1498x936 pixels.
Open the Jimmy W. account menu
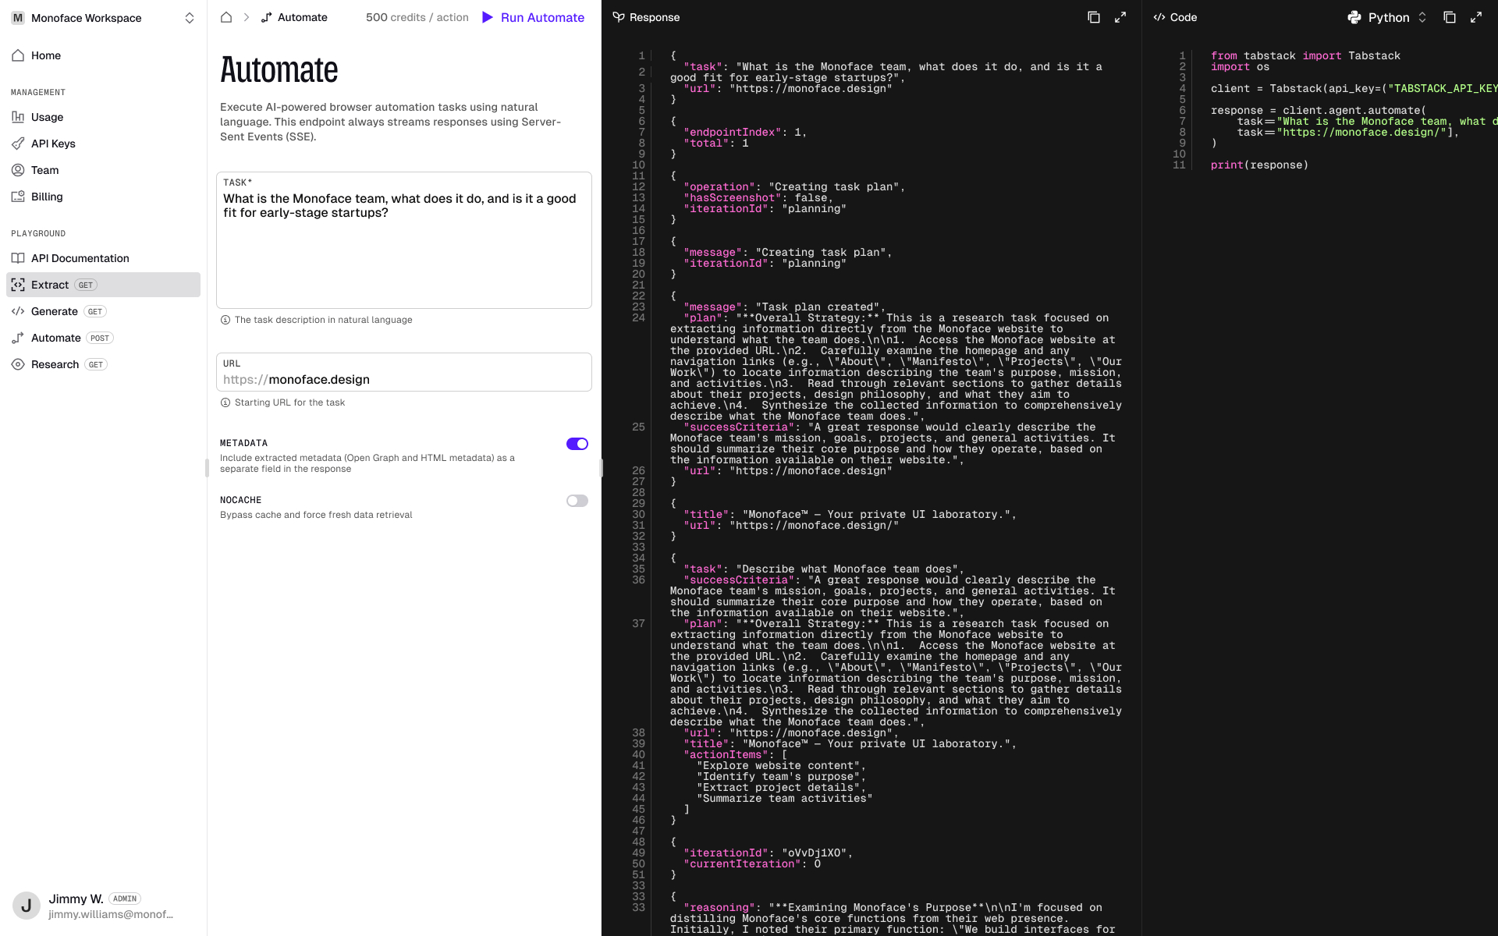(94, 906)
